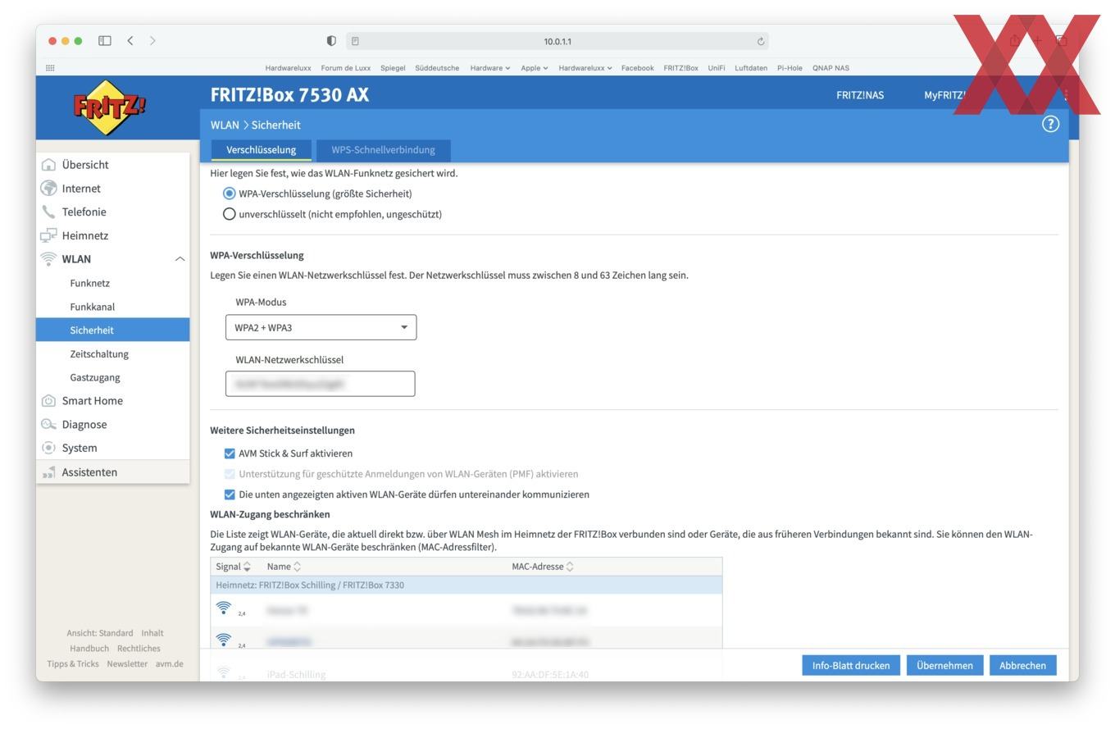Click Übernehmen button
The image size is (1115, 729).
coord(944,666)
